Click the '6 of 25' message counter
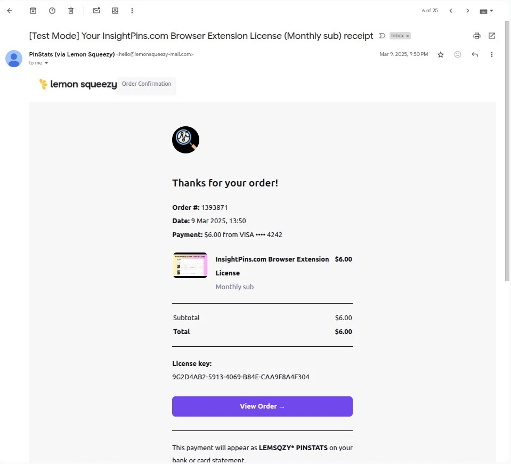 pos(430,11)
